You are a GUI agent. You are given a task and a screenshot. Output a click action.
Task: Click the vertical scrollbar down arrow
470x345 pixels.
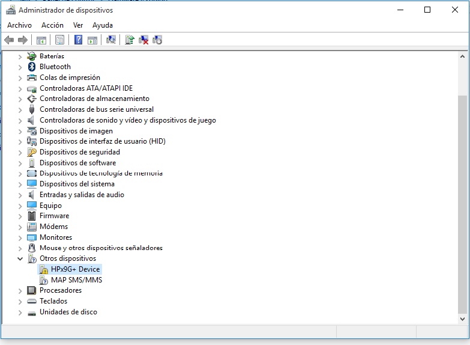pyautogui.click(x=462, y=319)
